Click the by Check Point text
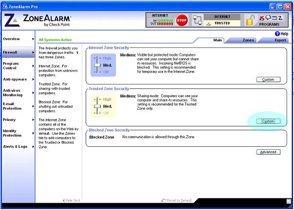Image resolution: width=294 pixels, height=210 pixels. 56,24
